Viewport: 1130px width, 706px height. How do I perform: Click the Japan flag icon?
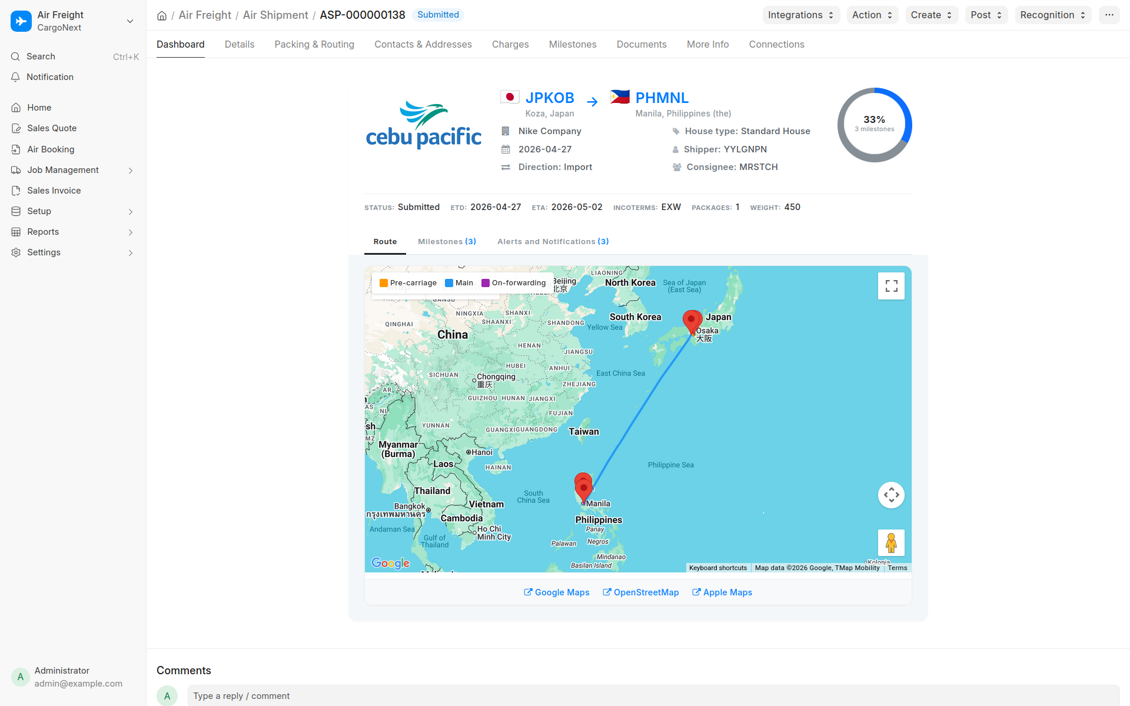[x=510, y=97]
